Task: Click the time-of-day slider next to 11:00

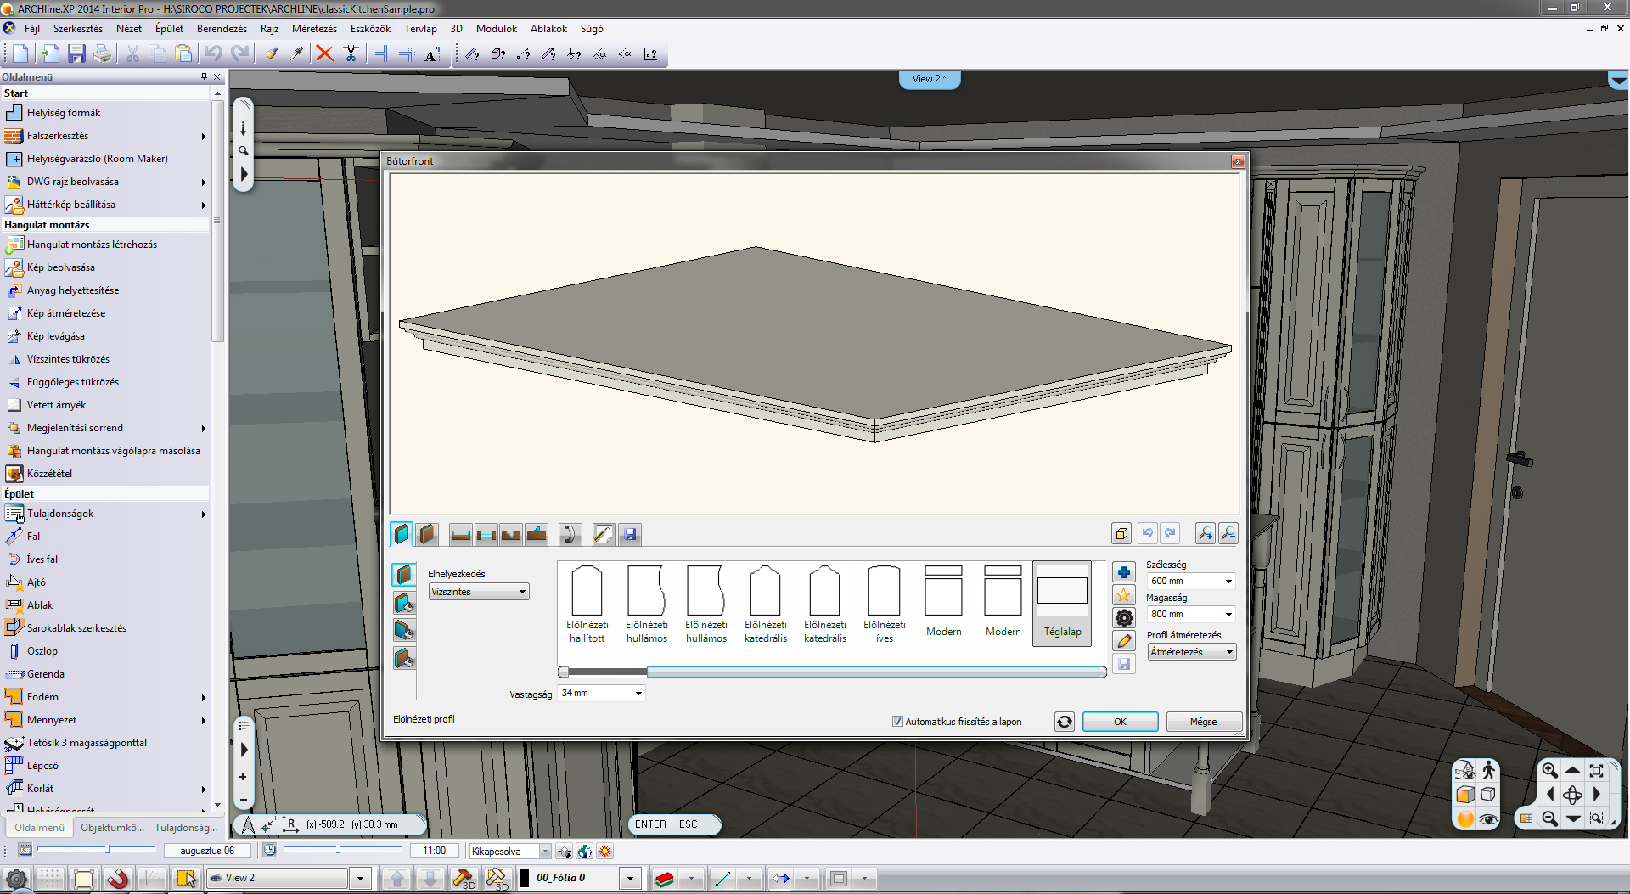Action: [x=339, y=850]
